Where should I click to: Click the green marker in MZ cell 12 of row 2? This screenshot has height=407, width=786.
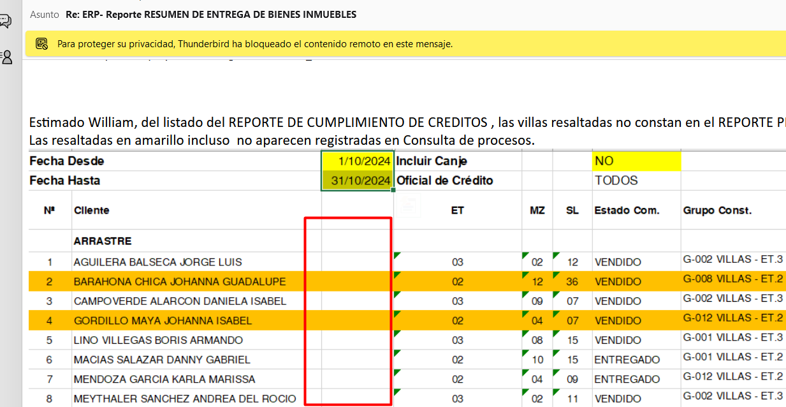pos(525,275)
